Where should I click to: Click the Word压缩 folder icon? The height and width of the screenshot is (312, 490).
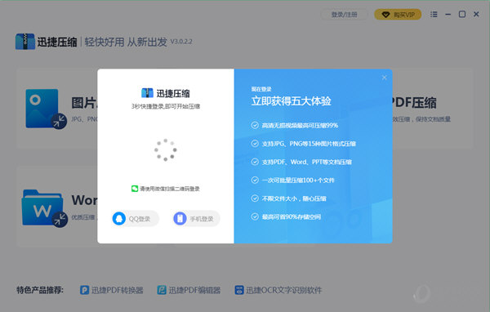(44, 208)
